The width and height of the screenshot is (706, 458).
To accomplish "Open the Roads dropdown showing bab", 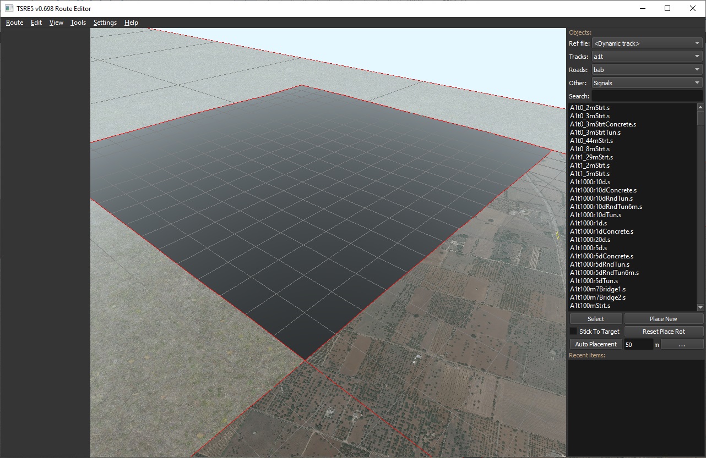I will point(647,70).
